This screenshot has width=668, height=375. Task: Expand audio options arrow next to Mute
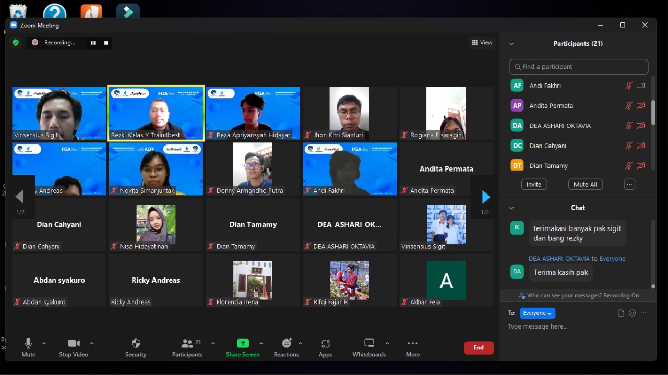44,343
